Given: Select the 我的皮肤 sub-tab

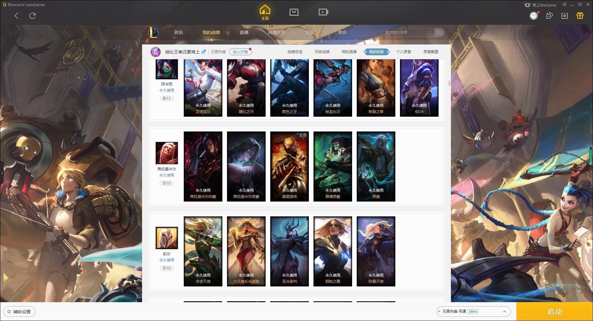Looking at the screenshot, I should pos(376,52).
